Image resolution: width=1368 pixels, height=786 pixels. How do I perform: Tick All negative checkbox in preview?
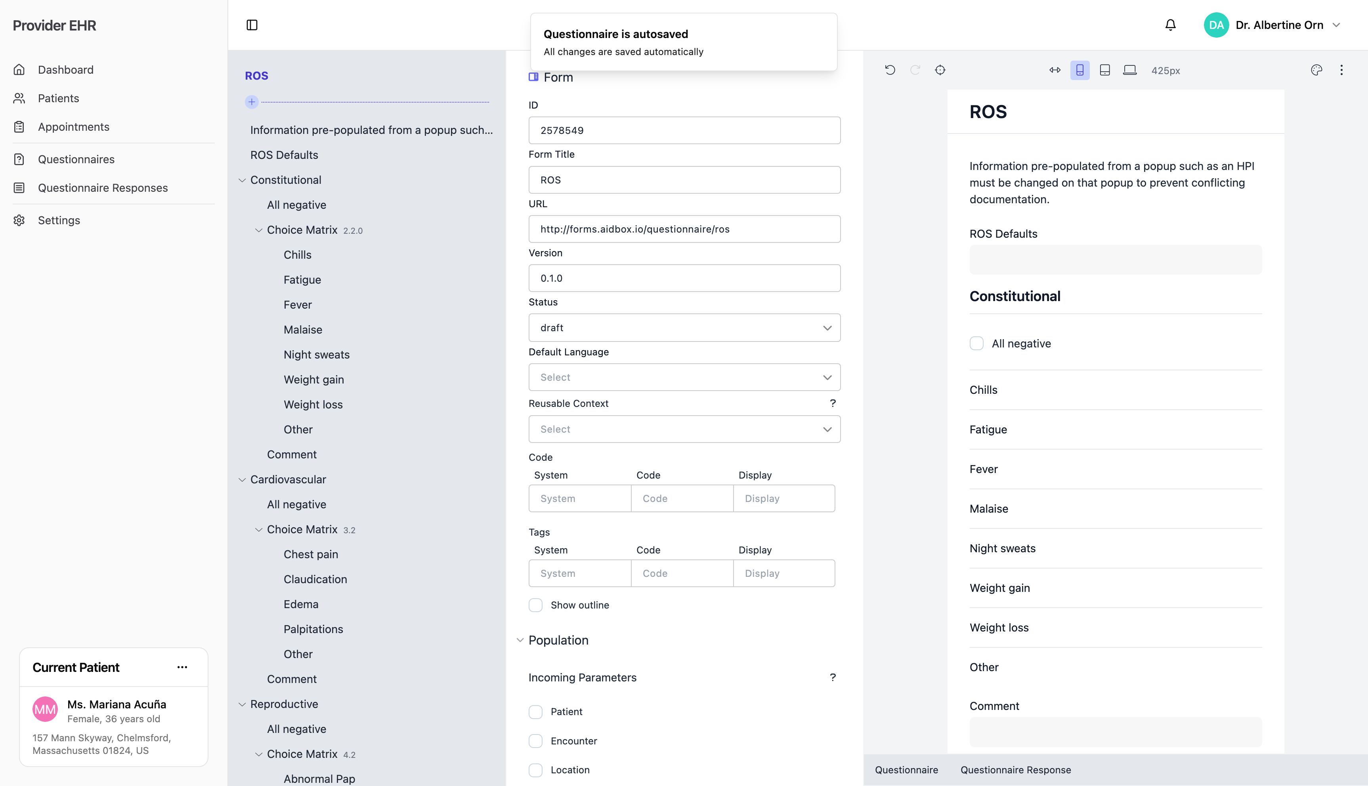(x=976, y=343)
